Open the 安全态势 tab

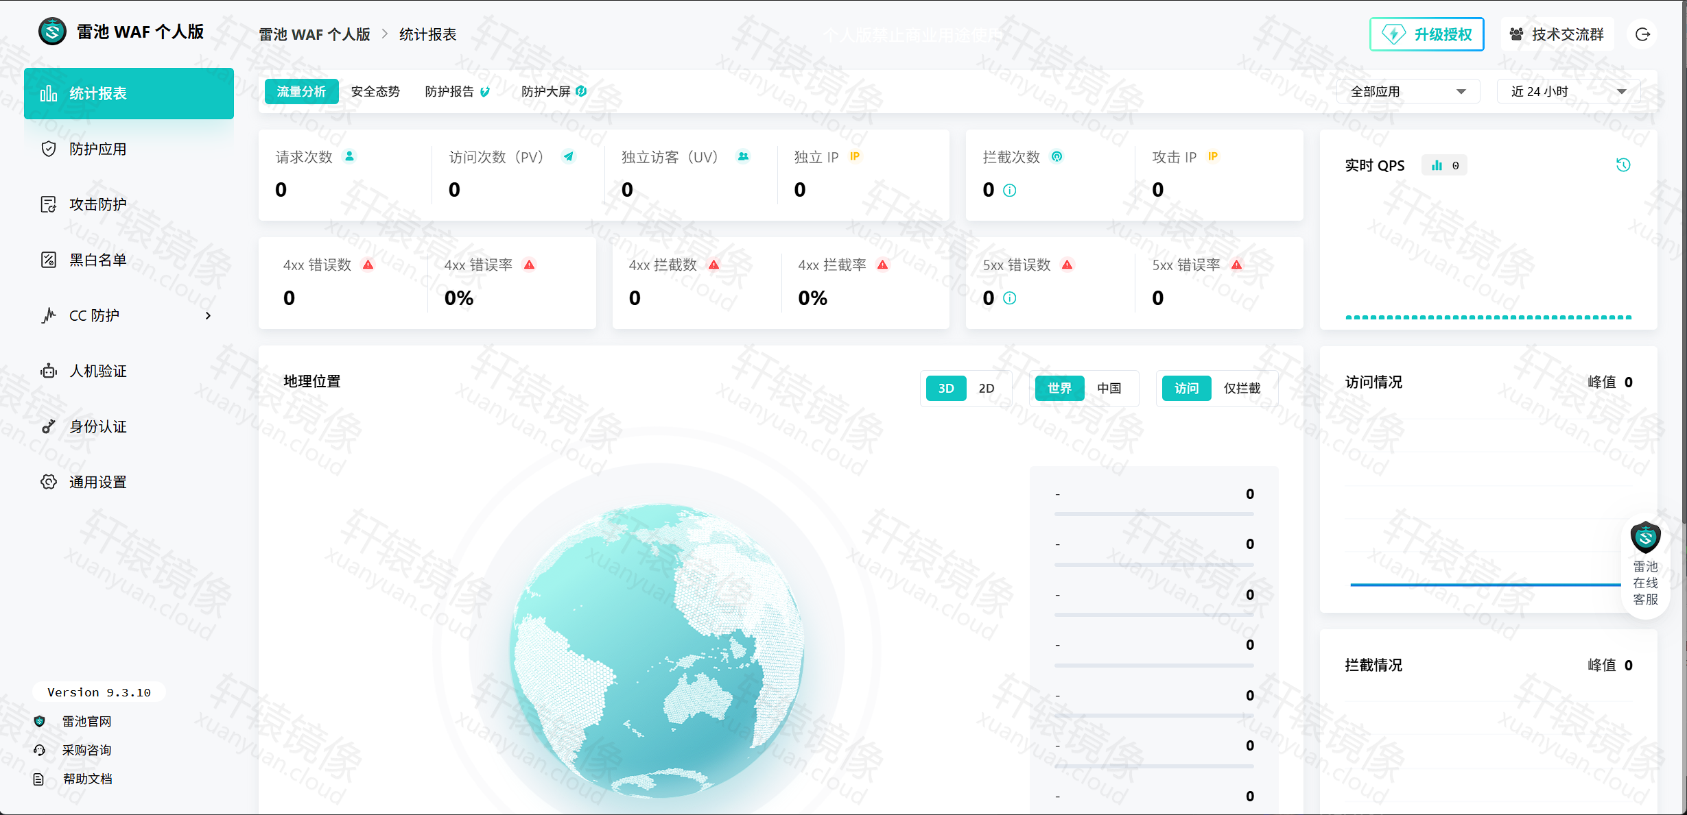pos(375,91)
